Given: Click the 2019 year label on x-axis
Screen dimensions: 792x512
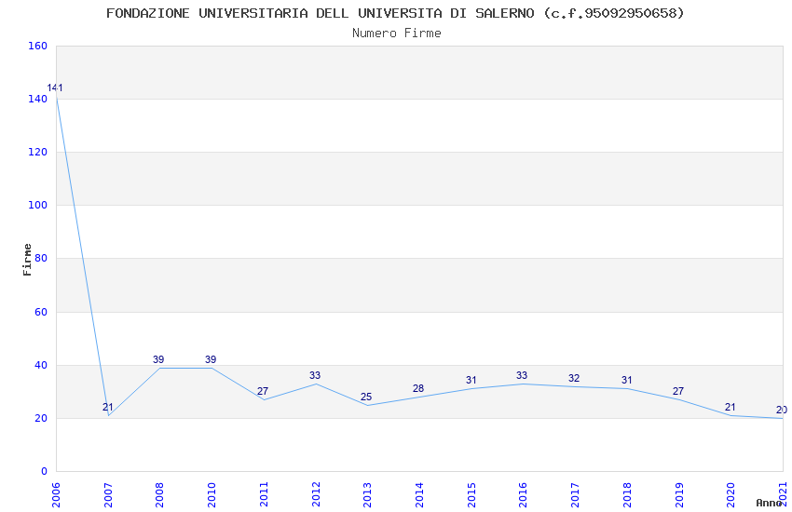Looking at the screenshot, I should point(679,493).
